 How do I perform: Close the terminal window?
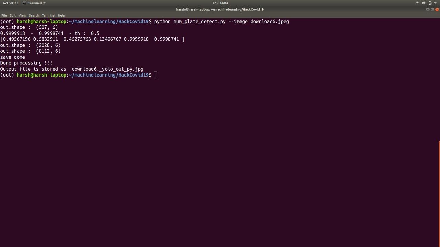(437, 9)
